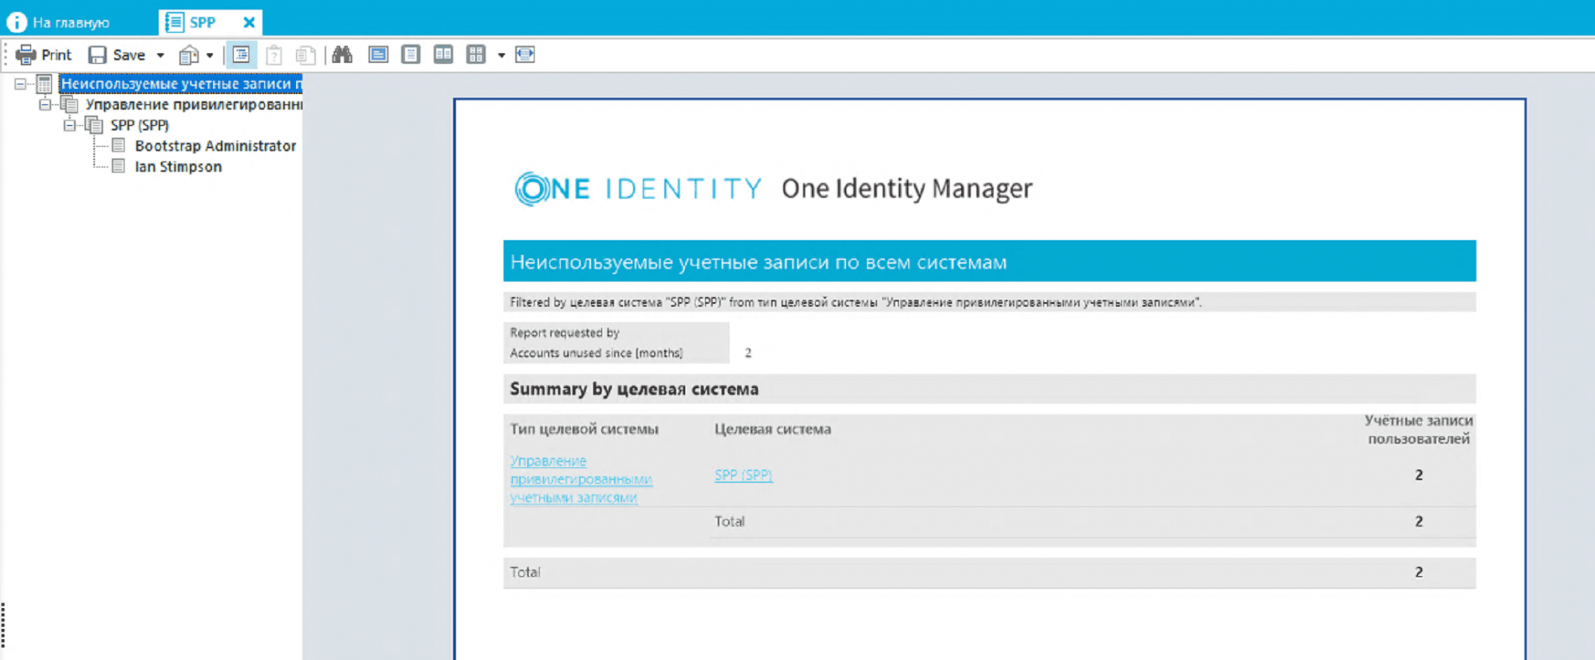Click the greyed-out parameters icon with question mark
The image size is (1595, 660).
coord(274,55)
